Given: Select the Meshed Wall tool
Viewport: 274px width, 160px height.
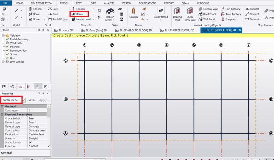Looking at the screenshot, I should (81, 19).
